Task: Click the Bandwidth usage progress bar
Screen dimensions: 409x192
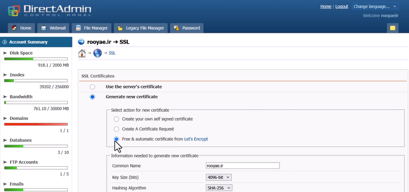Action: [36, 103]
